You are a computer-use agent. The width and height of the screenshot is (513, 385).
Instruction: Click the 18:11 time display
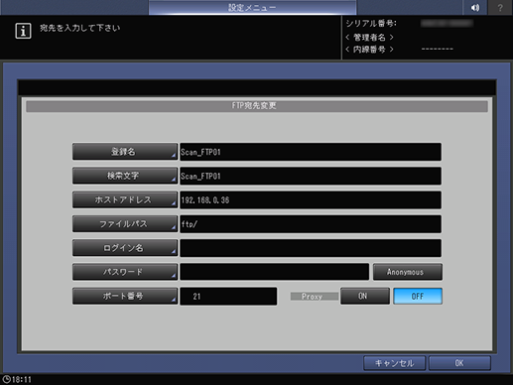(x=22, y=379)
